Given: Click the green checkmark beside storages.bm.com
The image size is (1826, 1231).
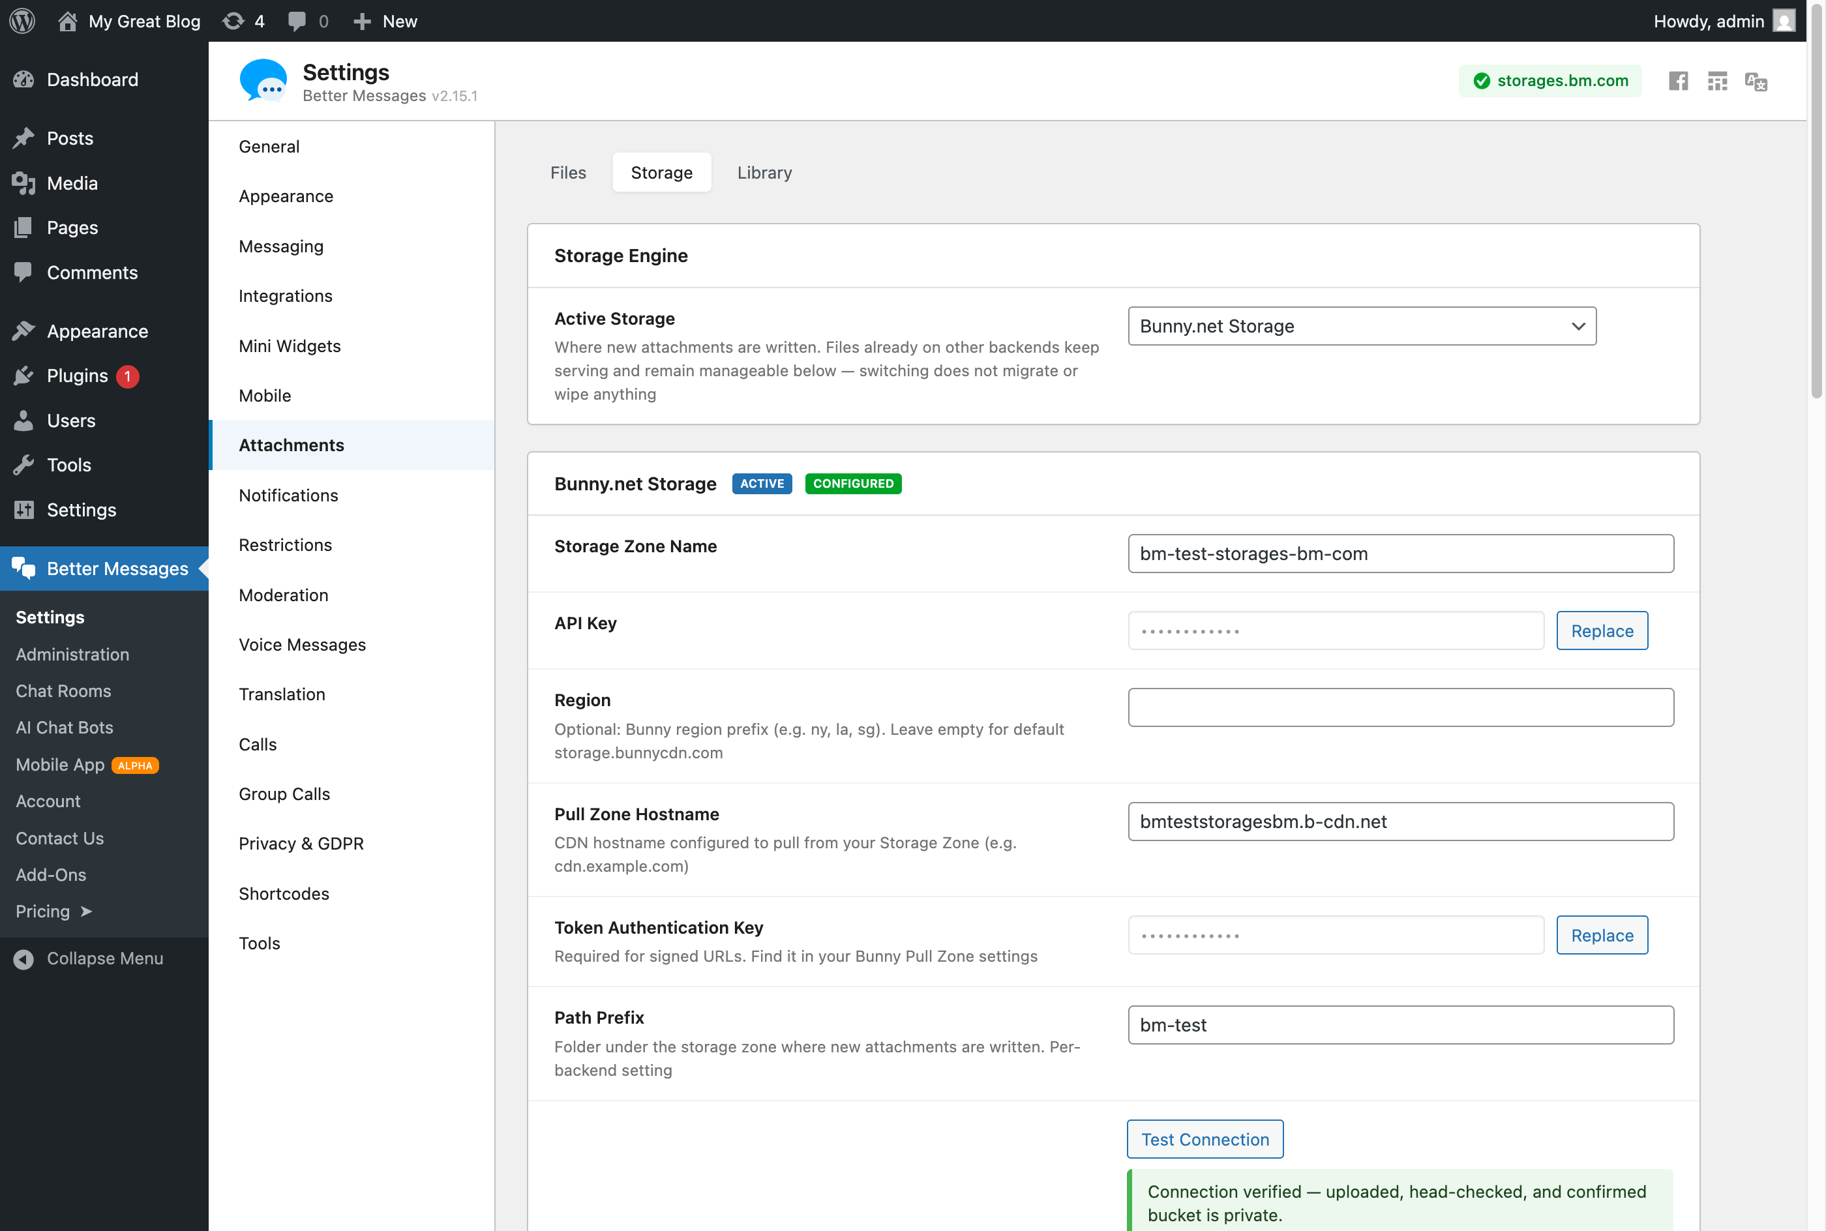Looking at the screenshot, I should coord(1482,81).
